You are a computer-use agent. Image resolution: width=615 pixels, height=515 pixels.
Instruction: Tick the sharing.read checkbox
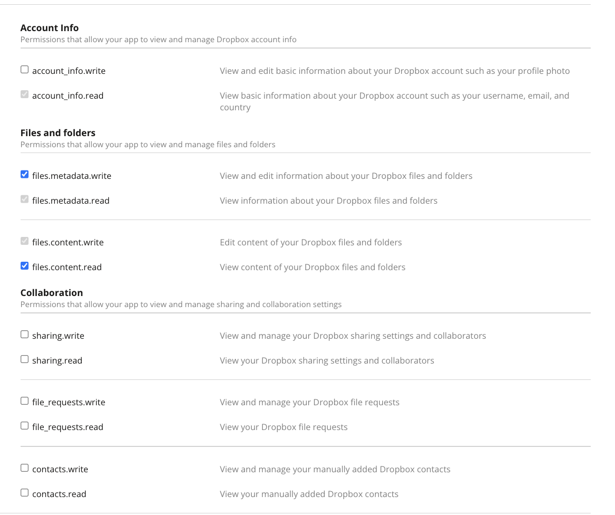(24, 359)
